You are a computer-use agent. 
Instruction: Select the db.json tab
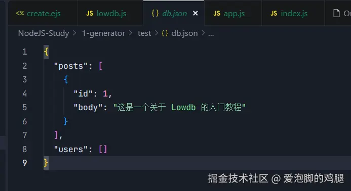(174, 14)
